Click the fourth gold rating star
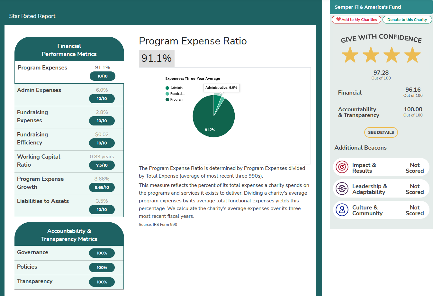Screen dimensions: 433x296 coord(412,55)
